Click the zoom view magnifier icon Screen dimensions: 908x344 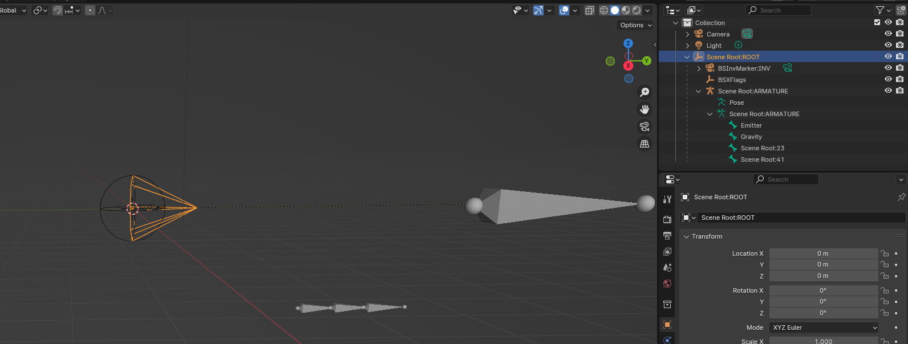tap(644, 92)
